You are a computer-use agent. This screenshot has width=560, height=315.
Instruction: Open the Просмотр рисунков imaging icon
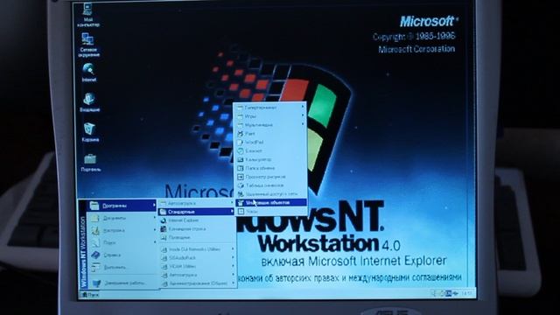(241, 177)
